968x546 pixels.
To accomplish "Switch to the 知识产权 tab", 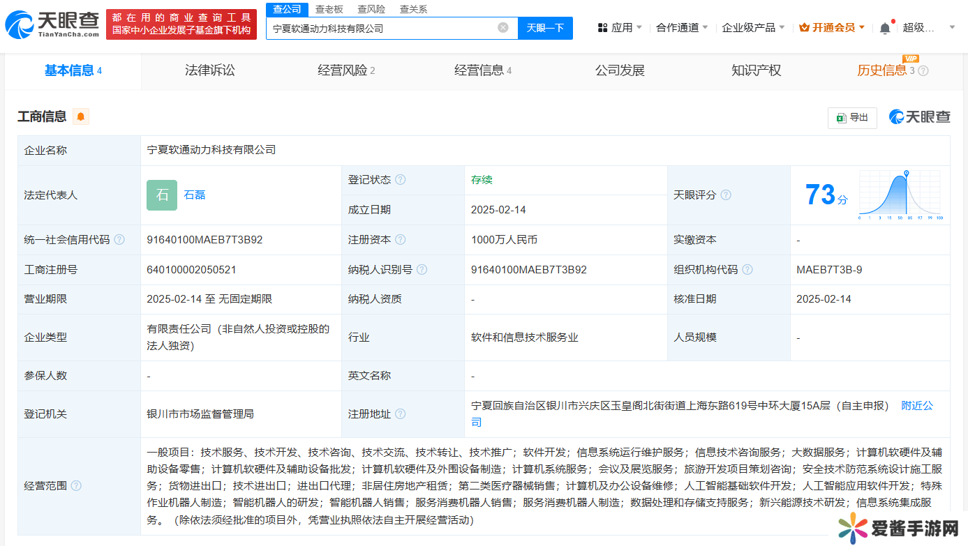I will 756,70.
